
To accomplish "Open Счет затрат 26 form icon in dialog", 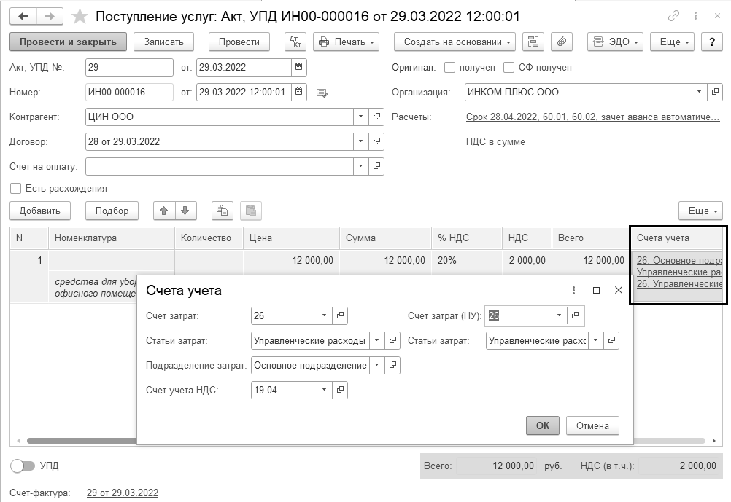I will pos(340,315).
